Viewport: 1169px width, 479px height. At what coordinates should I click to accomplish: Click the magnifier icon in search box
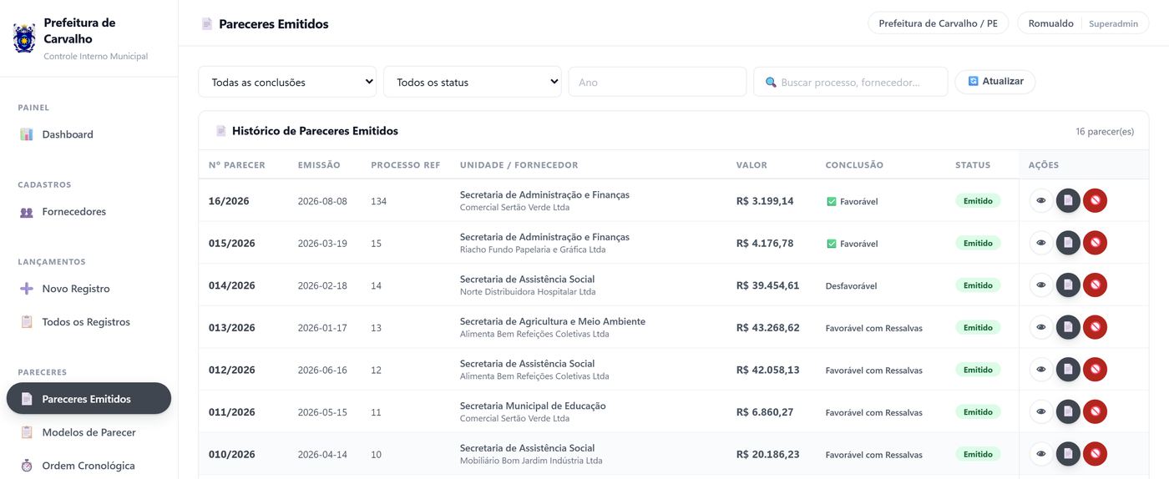pos(771,83)
